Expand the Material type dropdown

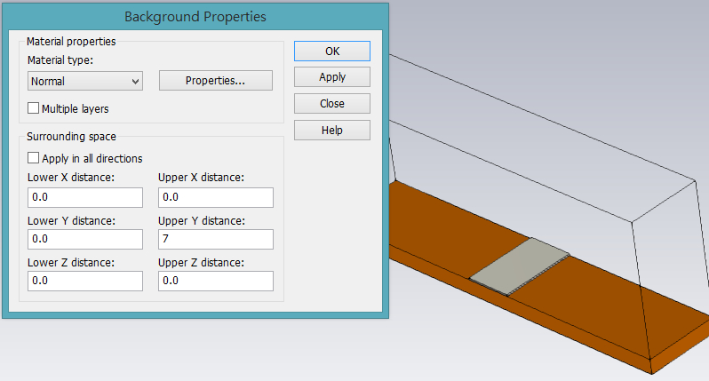[x=85, y=81]
